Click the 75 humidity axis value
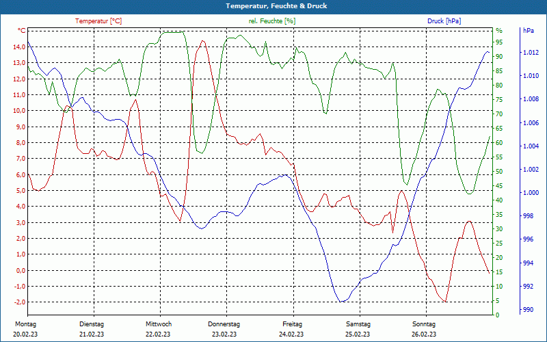 click(499, 100)
